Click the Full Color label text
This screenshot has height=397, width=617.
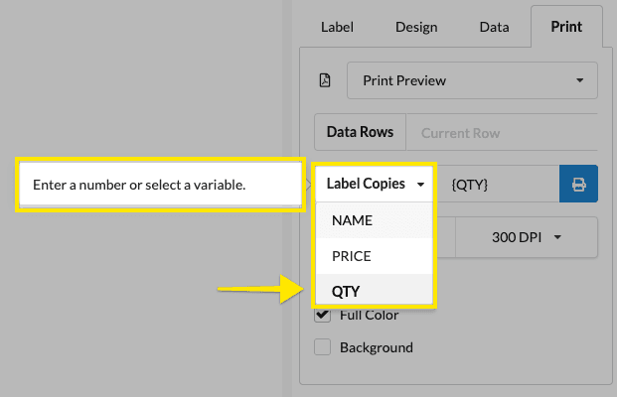[x=369, y=316]
